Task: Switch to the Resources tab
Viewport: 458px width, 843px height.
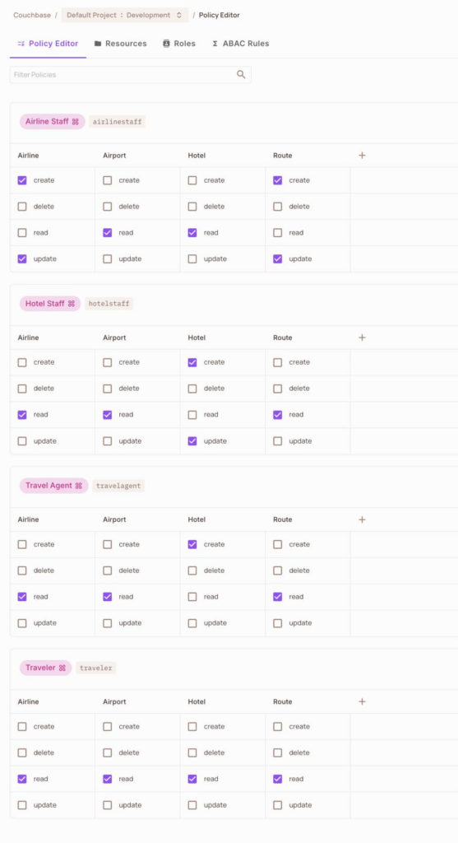Action: [120, 44]
